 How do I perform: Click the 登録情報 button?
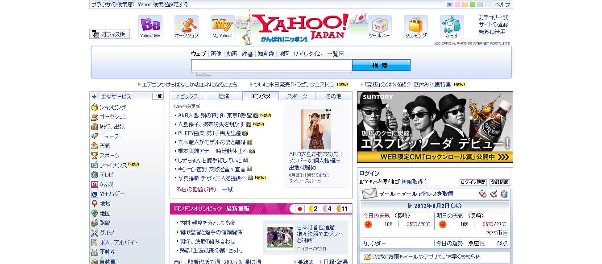tap(499, 182)
